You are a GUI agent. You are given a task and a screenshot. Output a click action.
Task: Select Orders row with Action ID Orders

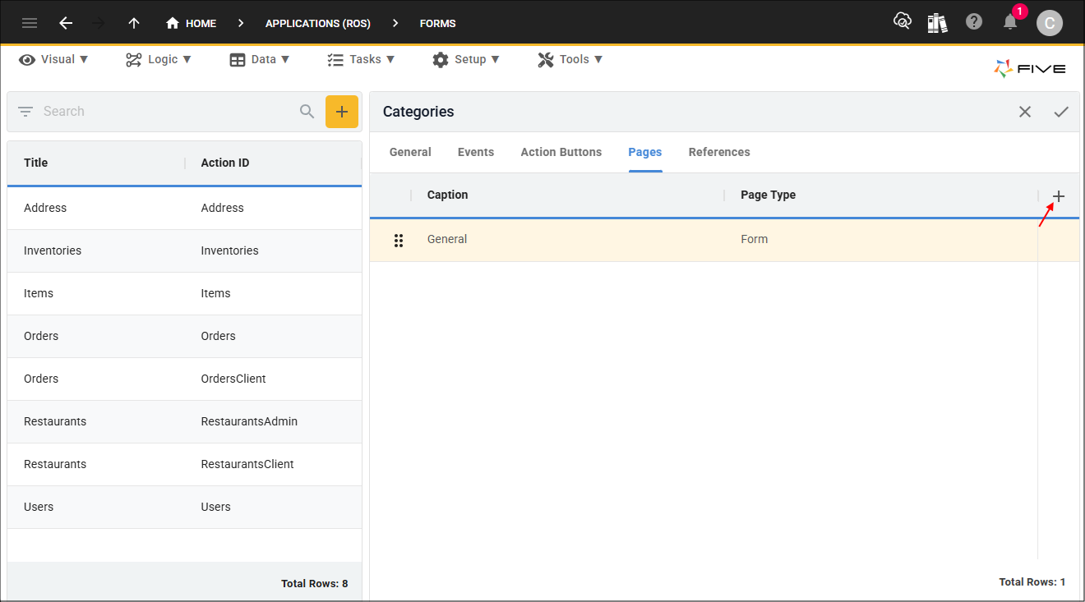(184, 336)
